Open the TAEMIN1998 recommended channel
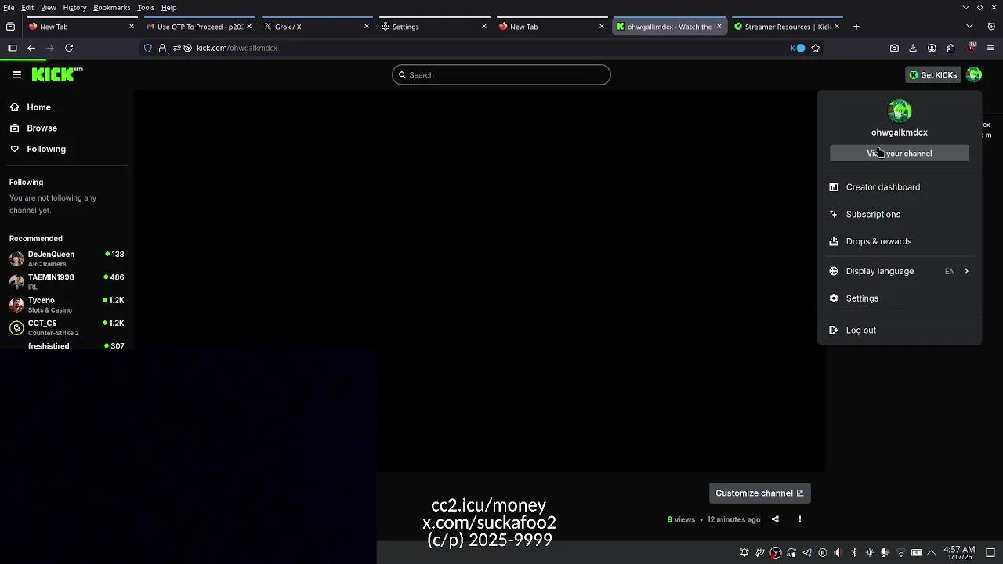The image size is (1003, 564). click(x=67, y=281)
